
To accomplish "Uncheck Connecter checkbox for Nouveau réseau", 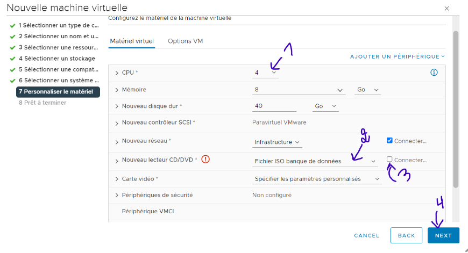I will (389, 140).
